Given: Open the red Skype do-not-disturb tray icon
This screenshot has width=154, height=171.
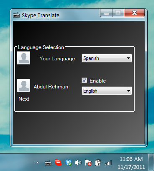Looking at the screenshot, I should 58,163.
